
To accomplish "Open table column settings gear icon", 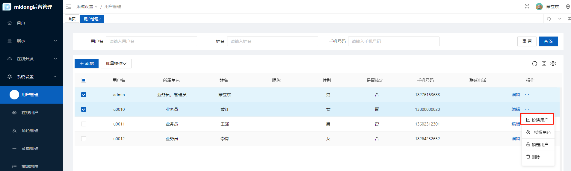I will (553, 63).
